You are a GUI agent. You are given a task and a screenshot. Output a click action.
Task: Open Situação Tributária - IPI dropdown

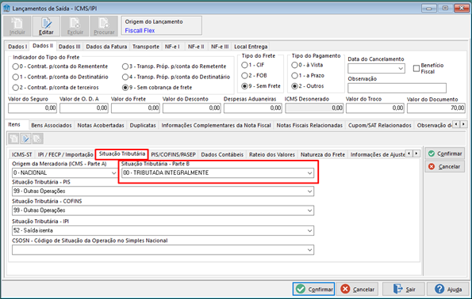click(309, 230)
